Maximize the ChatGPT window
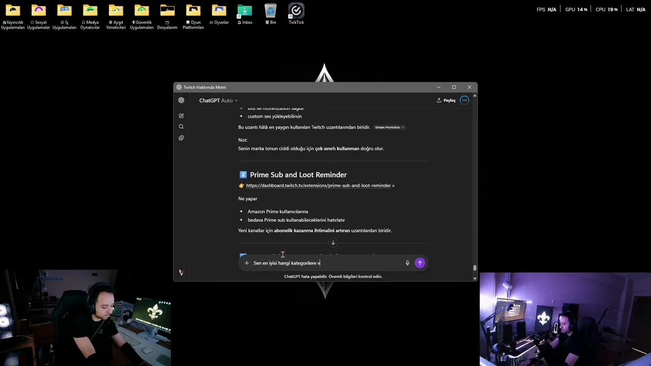Image resolution: width=651 pixels, height=366 pixels. pyautogui.click(x=454, y=87)
